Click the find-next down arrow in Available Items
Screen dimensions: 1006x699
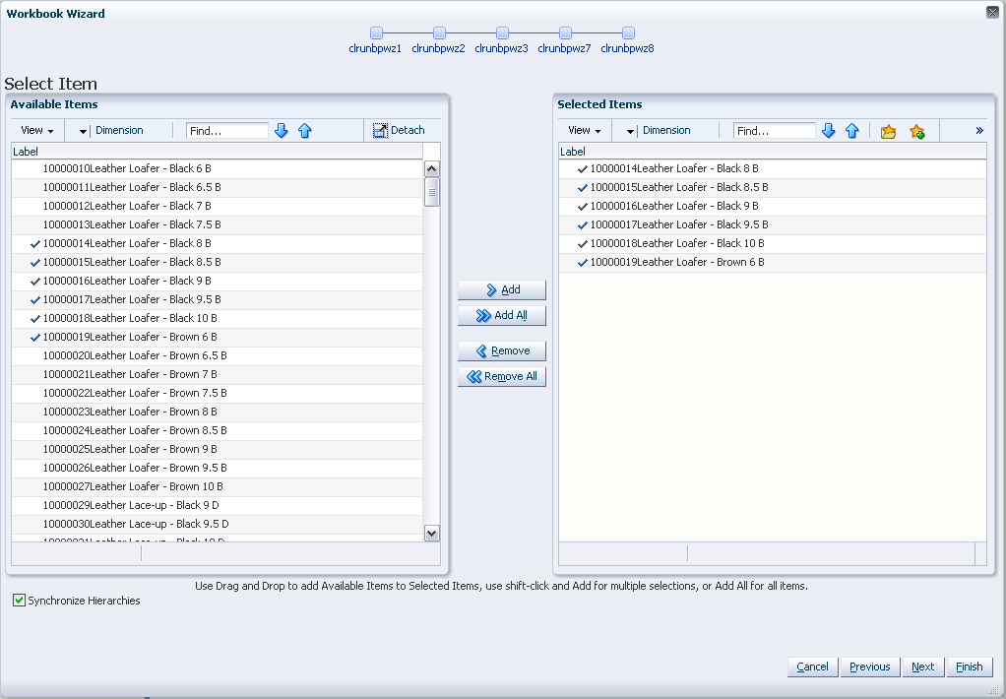pos(281,130)
